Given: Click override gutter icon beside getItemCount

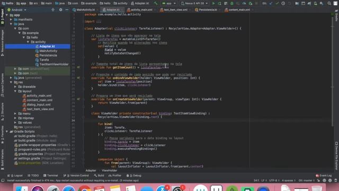Looking at the screenshot, I should pyautogui.click(x=78, y=67).
